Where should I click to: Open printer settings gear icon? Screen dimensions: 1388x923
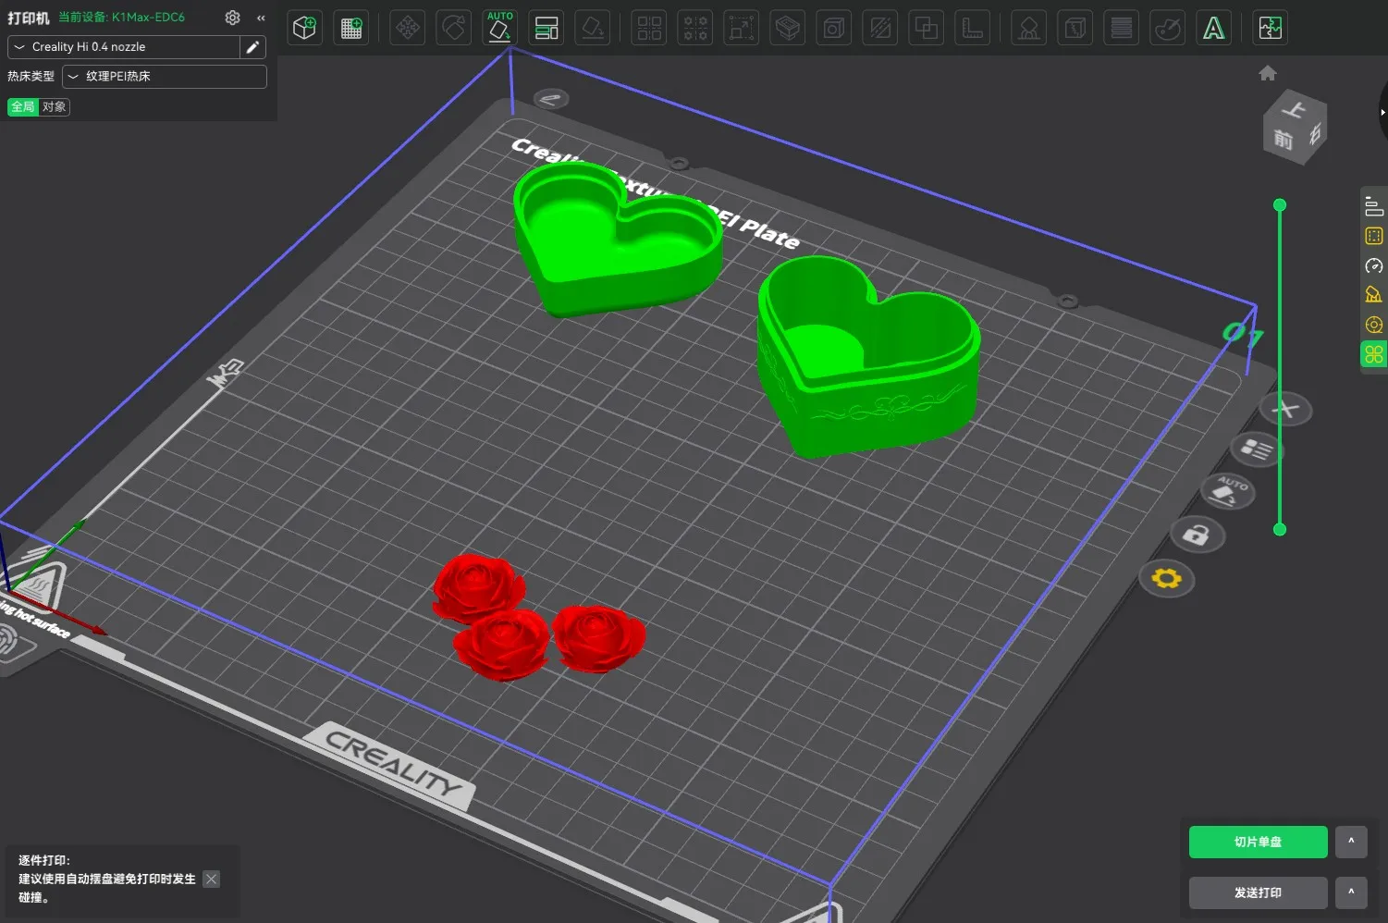(233, 18)
